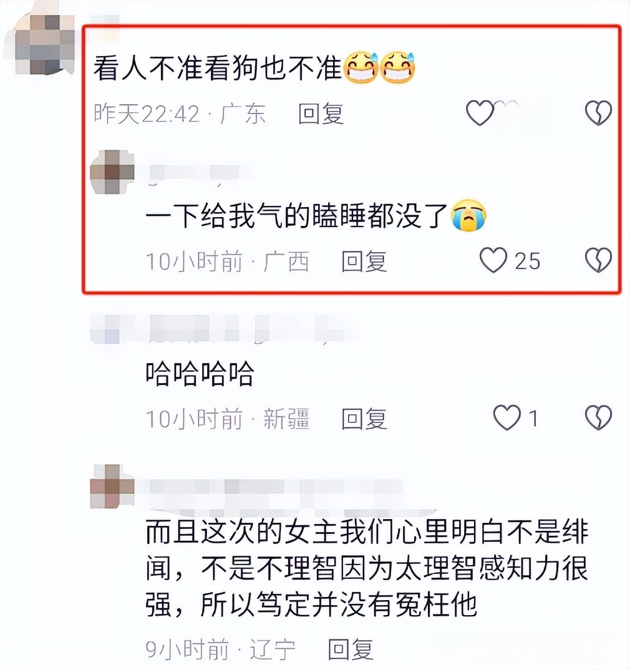Viewport: 630px width, 670px height.
Task: Open blurred username of Guangxi replier
Action: (192, 173)
